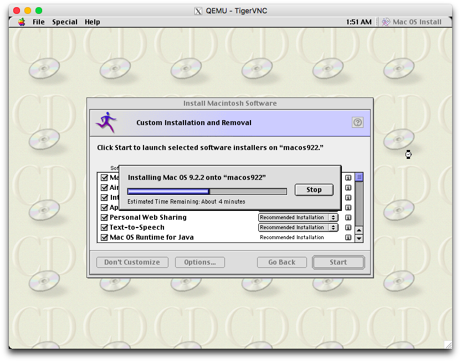Show info for the 'Int' row

348,198
